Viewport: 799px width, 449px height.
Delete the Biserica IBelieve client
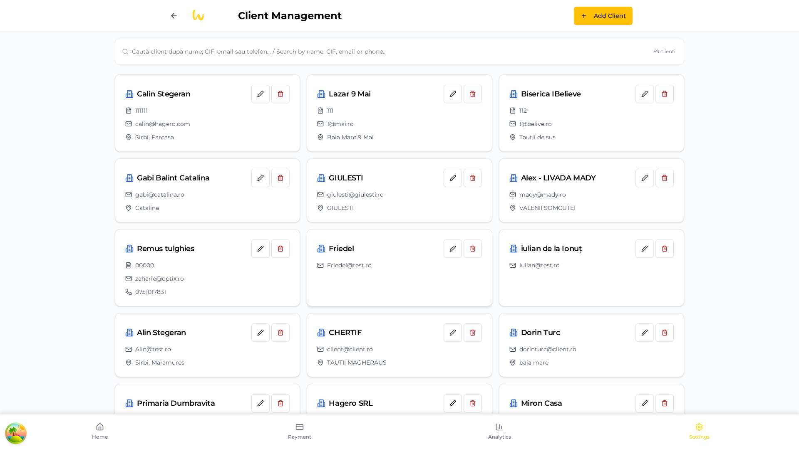(665, 94)
